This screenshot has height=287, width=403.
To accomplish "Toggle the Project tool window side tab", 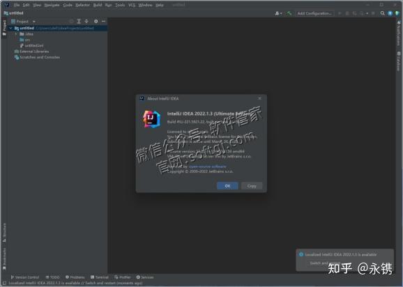I will (4, 27).
